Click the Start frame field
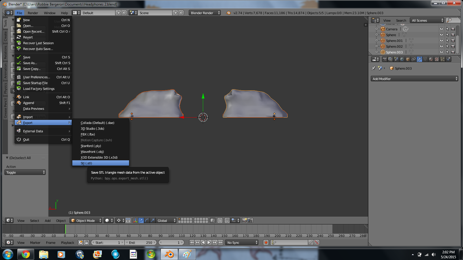Viewport: 463px width, 260px height. [107, 242]
